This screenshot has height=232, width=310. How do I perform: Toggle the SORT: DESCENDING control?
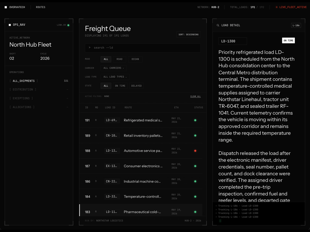click(188, 34)
